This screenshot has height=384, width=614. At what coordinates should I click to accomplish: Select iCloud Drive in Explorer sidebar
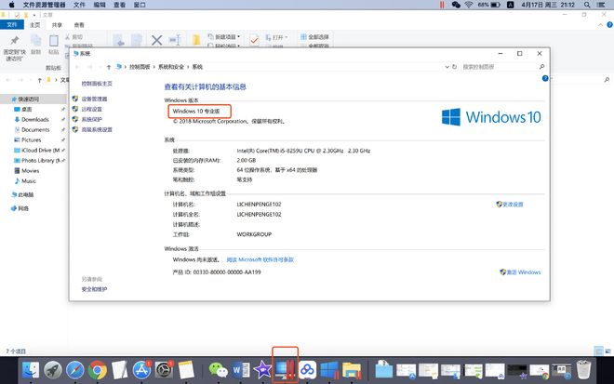point(36,151)
